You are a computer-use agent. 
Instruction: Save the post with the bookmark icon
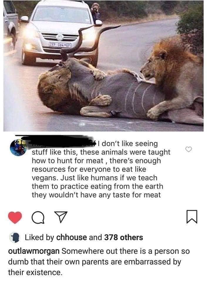(192, 218)
